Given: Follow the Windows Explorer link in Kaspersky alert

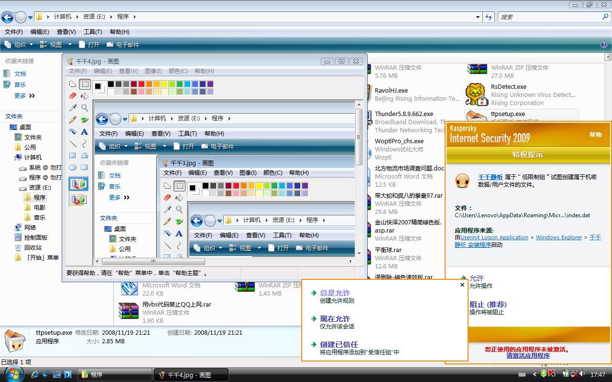Looking at the screenshot, I should click(x=559, y=237).
